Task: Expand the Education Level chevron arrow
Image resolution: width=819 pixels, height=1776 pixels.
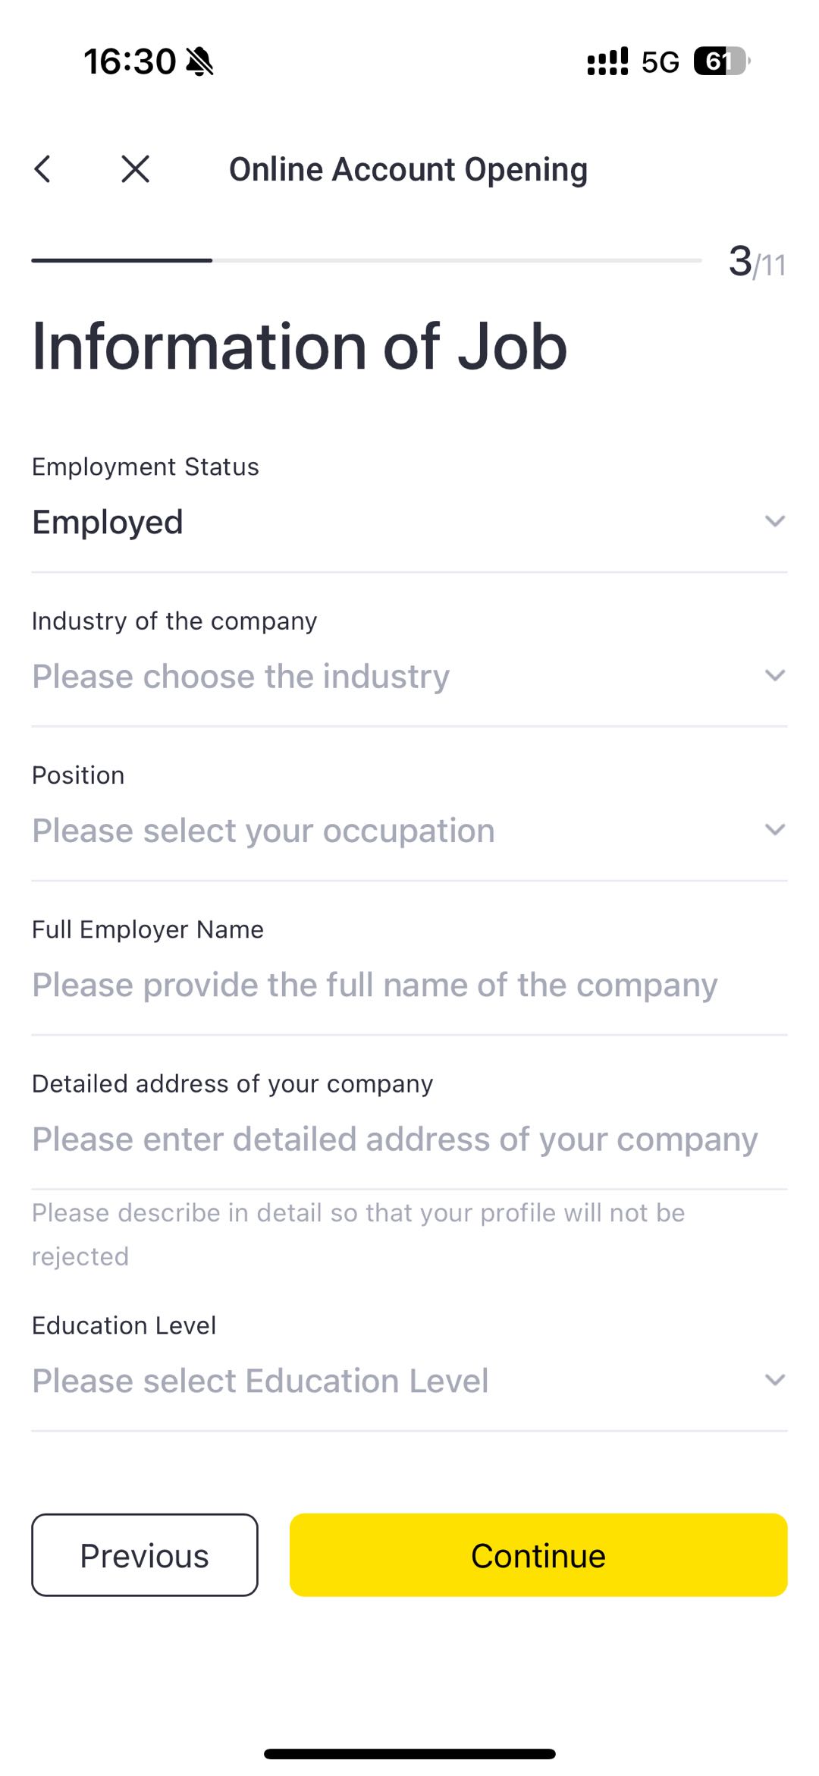Action: tap(774, 1379)
